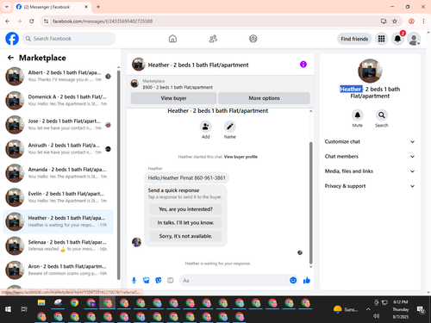
Task: Open the Jose conversation
Action: click(x=59, y=125)
